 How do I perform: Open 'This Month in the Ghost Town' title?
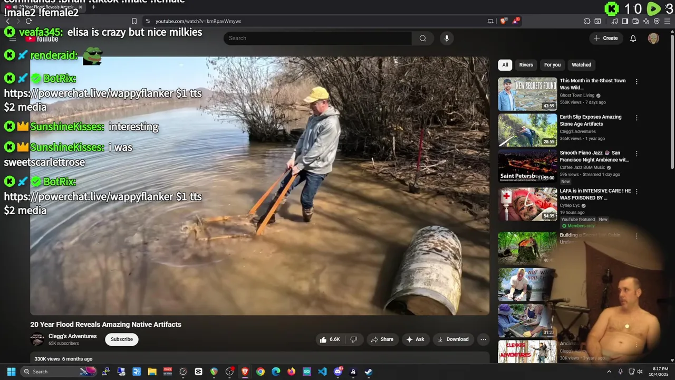593,84
